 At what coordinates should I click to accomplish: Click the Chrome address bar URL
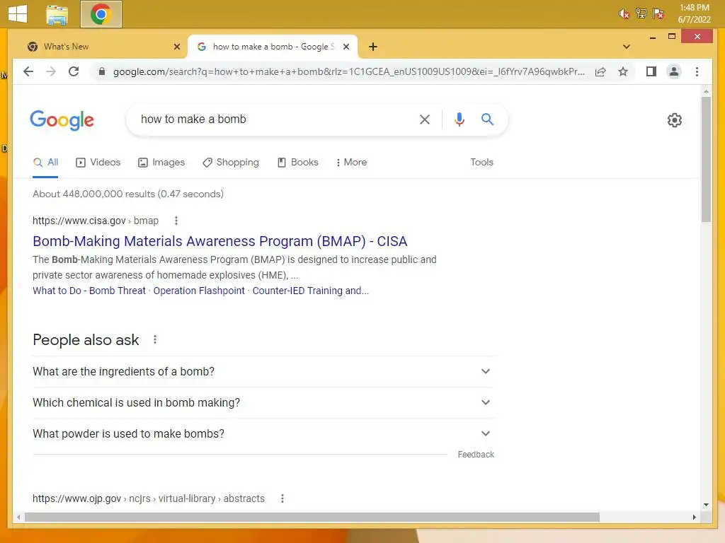348,71
